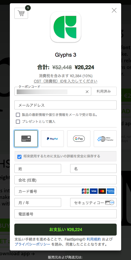Click the CVV card hint icon
131x260 pixels.
tap(110, 202)
